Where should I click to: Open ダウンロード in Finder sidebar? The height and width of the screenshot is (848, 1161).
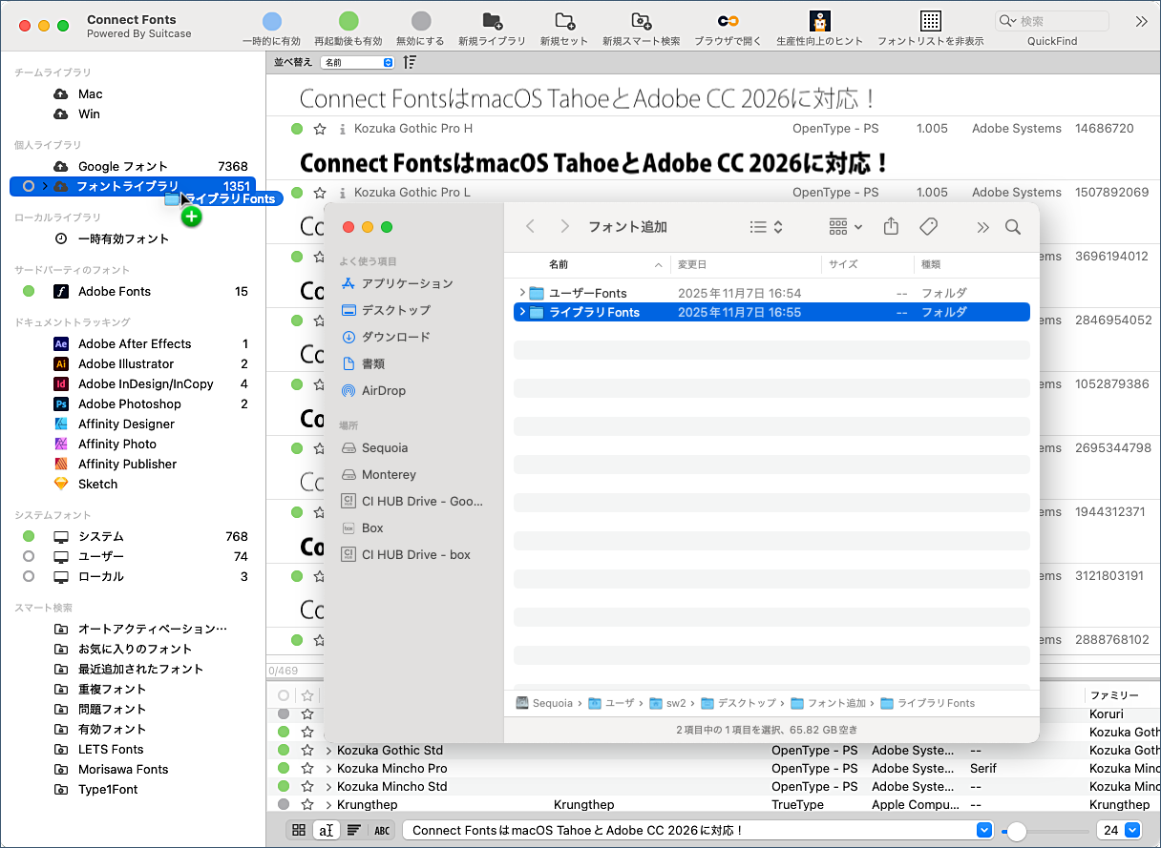tap(395, 337)
